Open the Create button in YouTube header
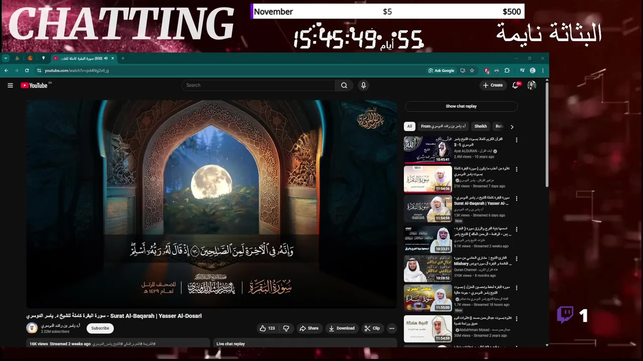Screen dimensions: 643x361 [x=492, y=85]
